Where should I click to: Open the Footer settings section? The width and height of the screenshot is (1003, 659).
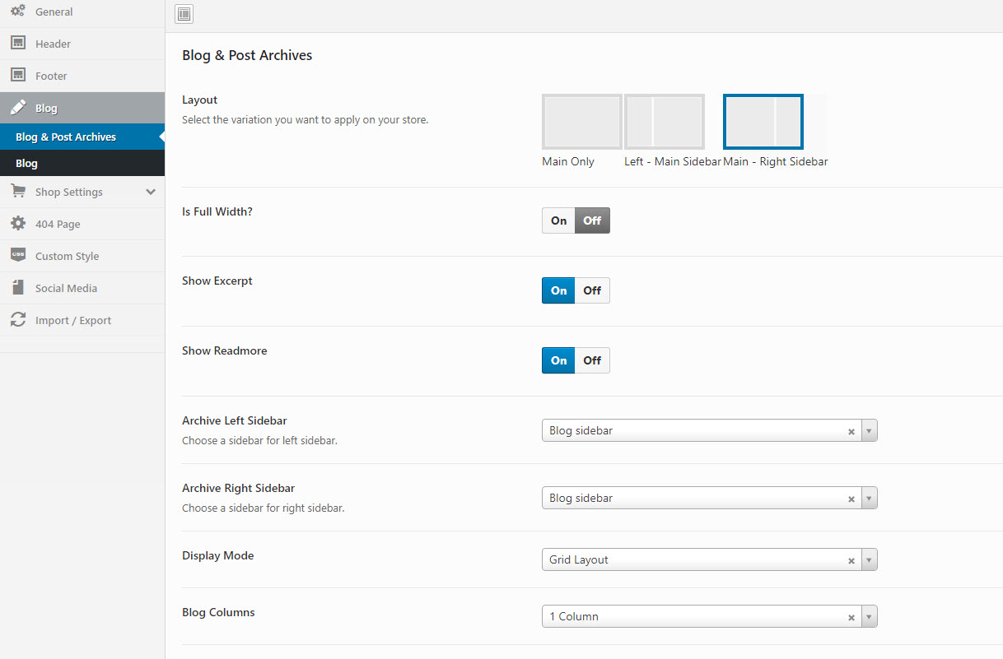click(x=82, y=76)
